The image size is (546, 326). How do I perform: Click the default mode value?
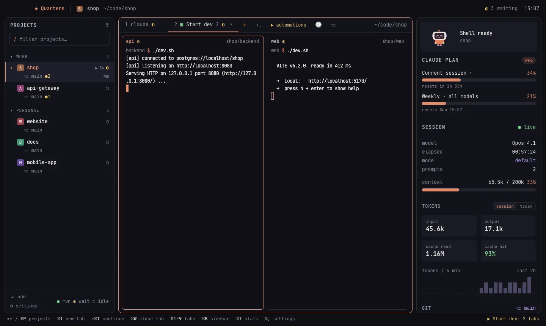click(525, 161)
